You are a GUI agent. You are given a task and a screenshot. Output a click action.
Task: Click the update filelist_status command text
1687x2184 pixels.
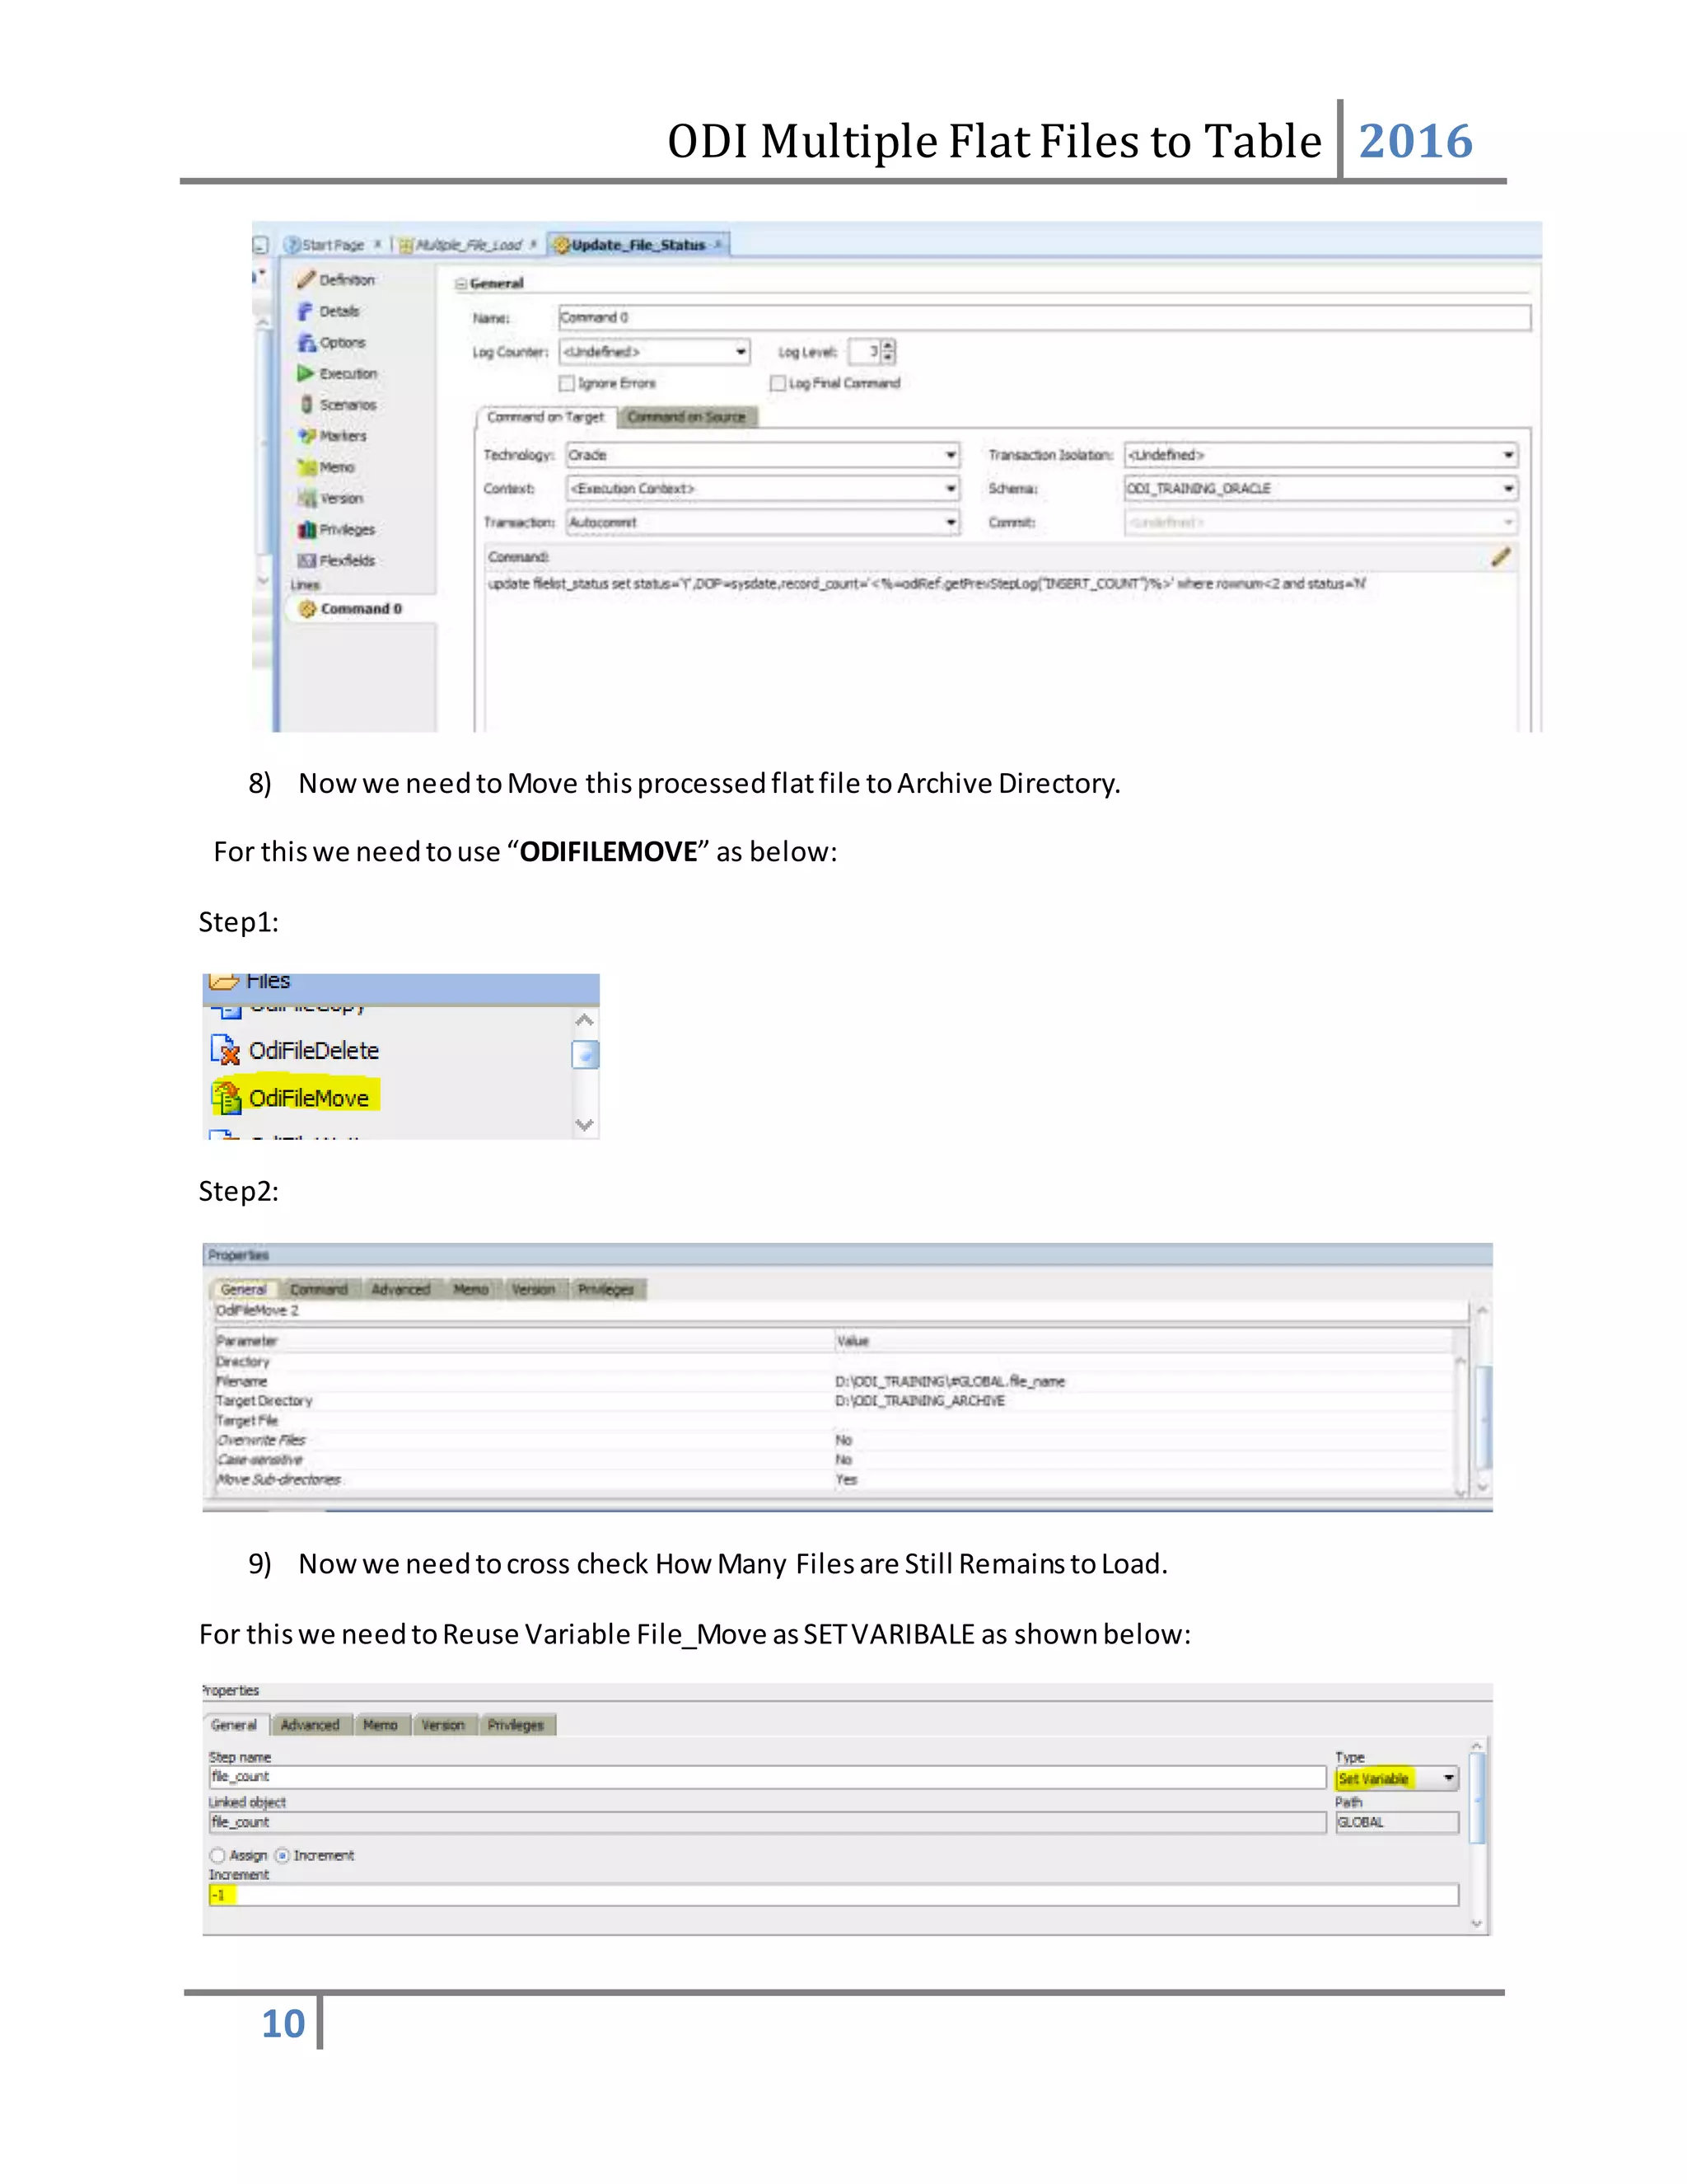tap(927, 584)
